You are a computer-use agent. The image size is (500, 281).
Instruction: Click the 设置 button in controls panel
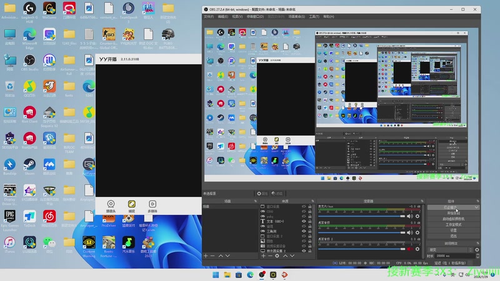453,230
